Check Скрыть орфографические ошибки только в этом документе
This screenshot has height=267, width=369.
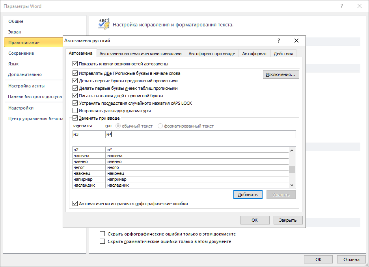coord(102,234)
